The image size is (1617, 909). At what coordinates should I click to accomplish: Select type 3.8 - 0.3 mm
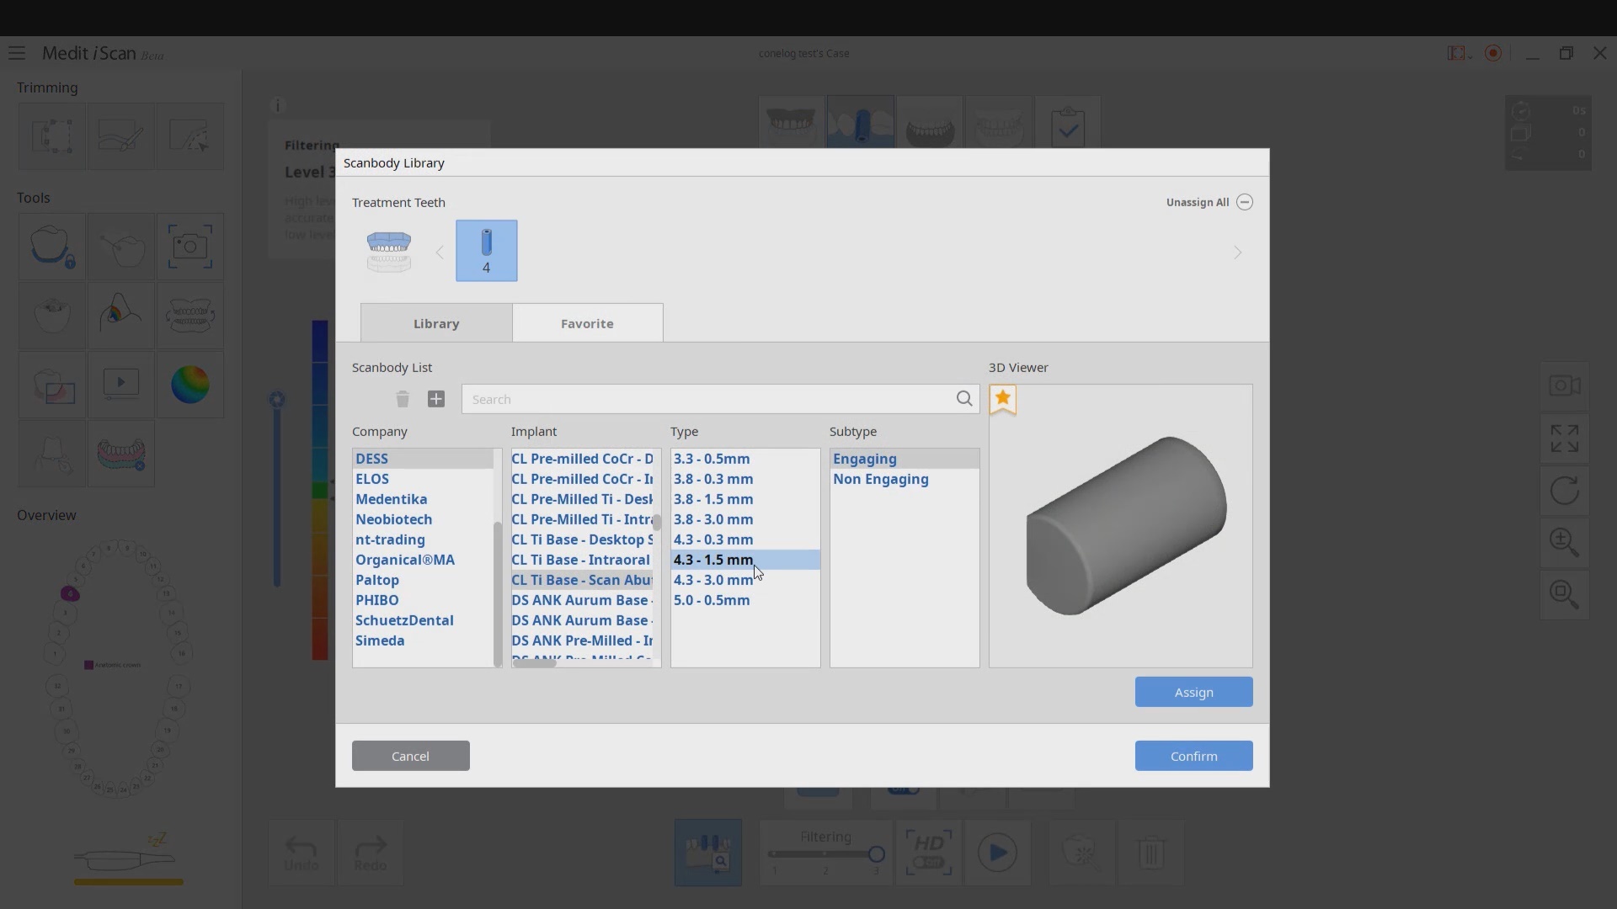745,479
